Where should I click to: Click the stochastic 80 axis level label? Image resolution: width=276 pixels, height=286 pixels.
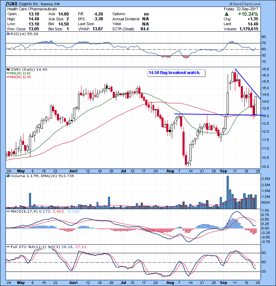point(264,253)
